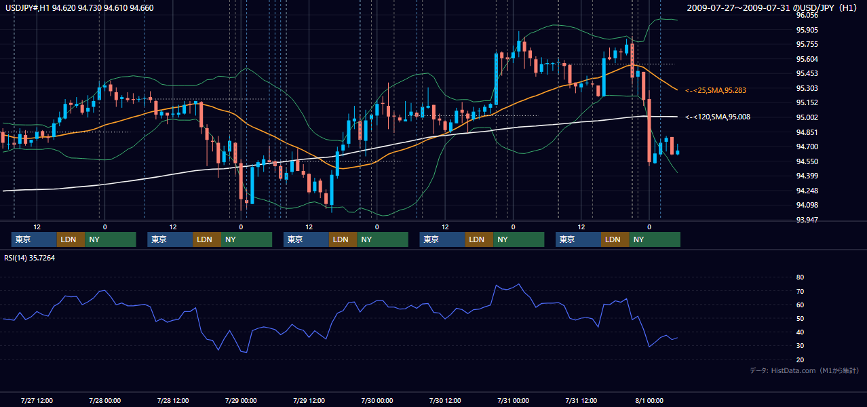Image resolution: width=867 pixels, height=407 pixels.
Task: Select the 7/31 00:00 time axis label
Action: [x=514, y=400]
